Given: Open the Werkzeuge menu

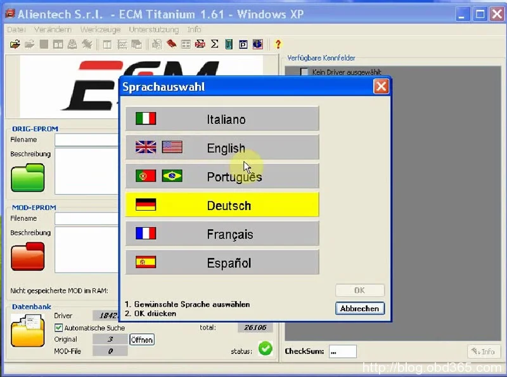Looking at the screenshot, I should point(102,29).
